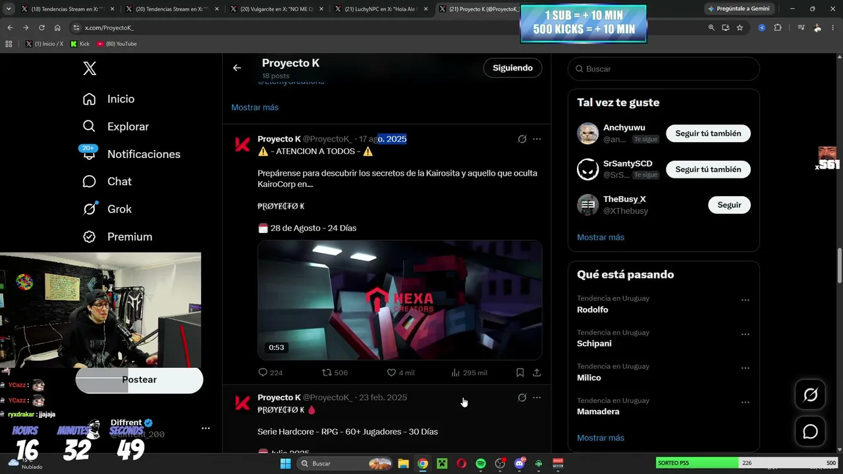843x474 pixels.
Task: Like the post with 4 mil likes
Action: click(400, 373)
